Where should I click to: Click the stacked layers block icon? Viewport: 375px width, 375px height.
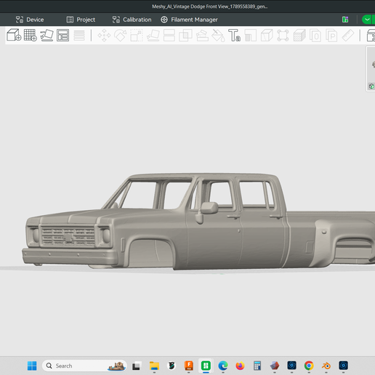tap(299, 36)
